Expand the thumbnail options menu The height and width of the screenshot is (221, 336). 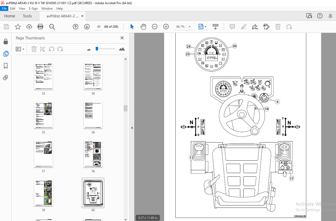(x=20, y=49)
